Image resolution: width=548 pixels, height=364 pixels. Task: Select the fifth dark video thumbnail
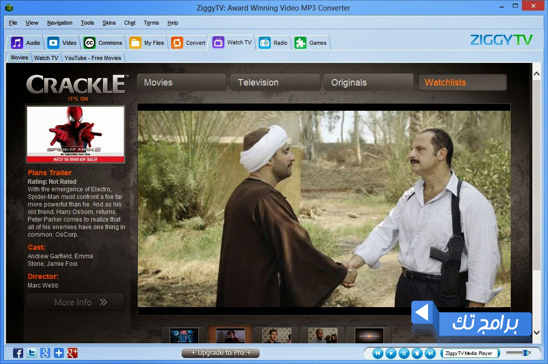[x=369, y=336]
